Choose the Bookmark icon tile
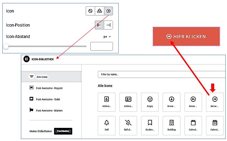This screenshot has height=141, width=227. pos(149,125)
